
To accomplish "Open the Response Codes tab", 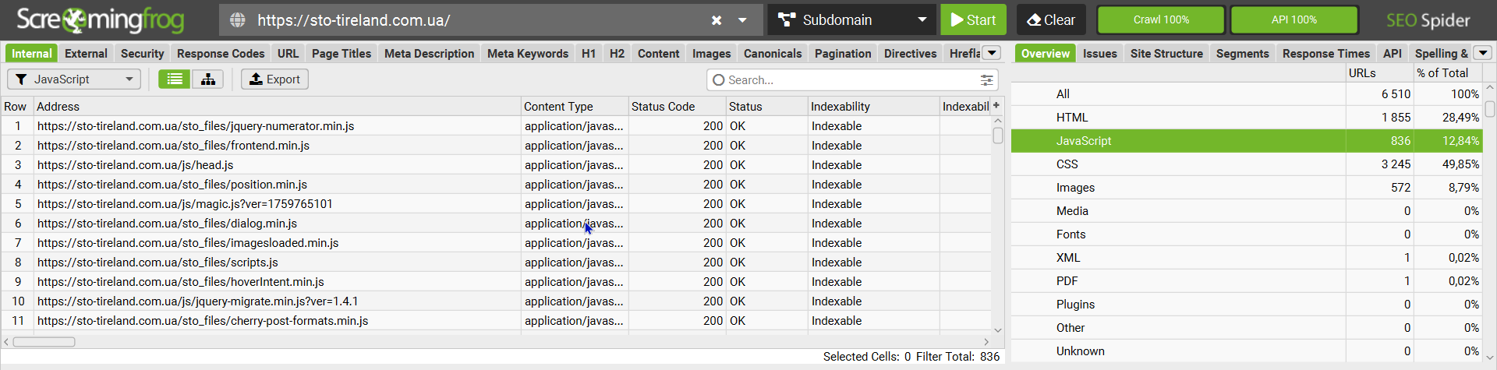I will pos(221,54).
